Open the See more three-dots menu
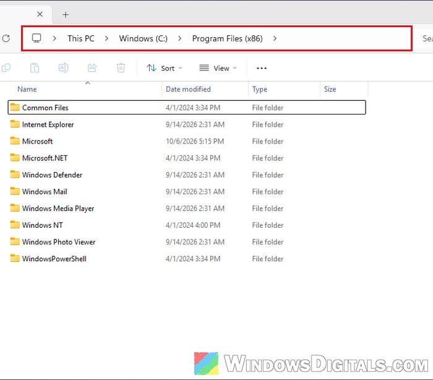This screenshot has height=380, width=433. pos(262,68)
